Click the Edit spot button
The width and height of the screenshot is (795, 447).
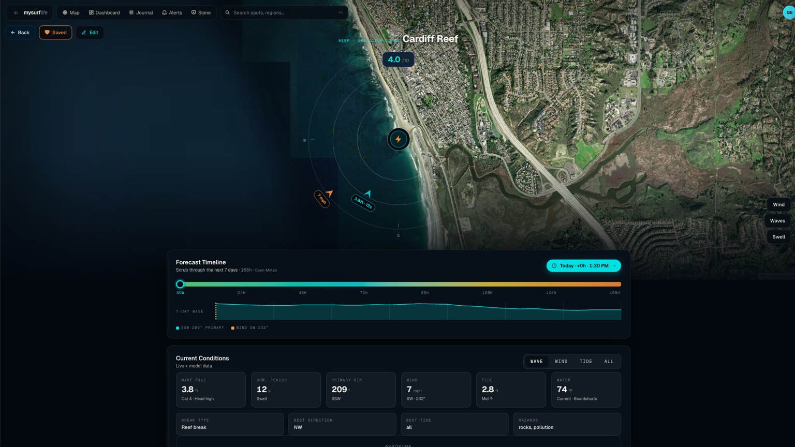[x=90, y=33]
